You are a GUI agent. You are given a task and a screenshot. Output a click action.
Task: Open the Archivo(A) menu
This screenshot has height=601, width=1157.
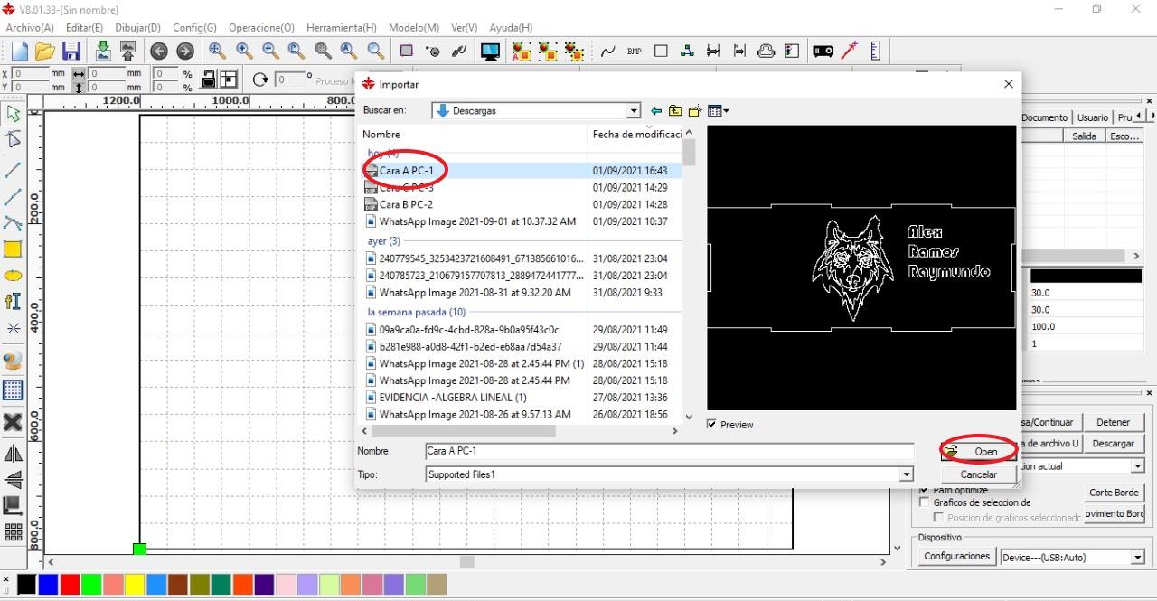pos(30,28)
